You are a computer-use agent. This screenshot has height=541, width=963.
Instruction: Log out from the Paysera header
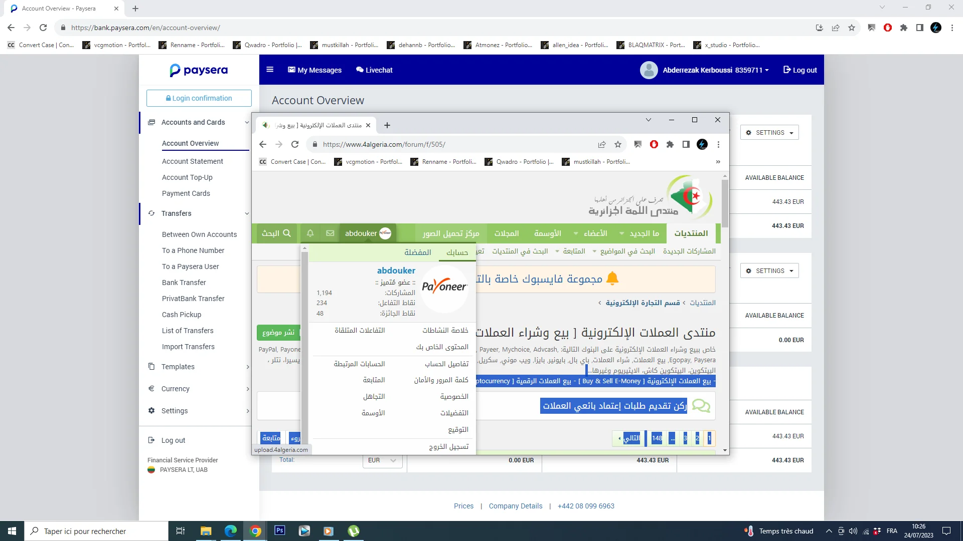[800, 70]
